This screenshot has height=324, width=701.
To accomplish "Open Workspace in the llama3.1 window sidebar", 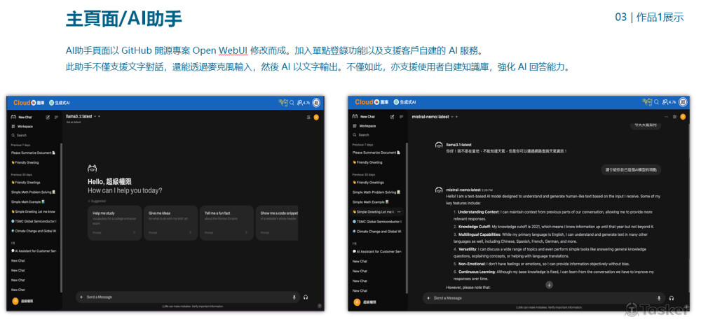I will tap(25, 126).
